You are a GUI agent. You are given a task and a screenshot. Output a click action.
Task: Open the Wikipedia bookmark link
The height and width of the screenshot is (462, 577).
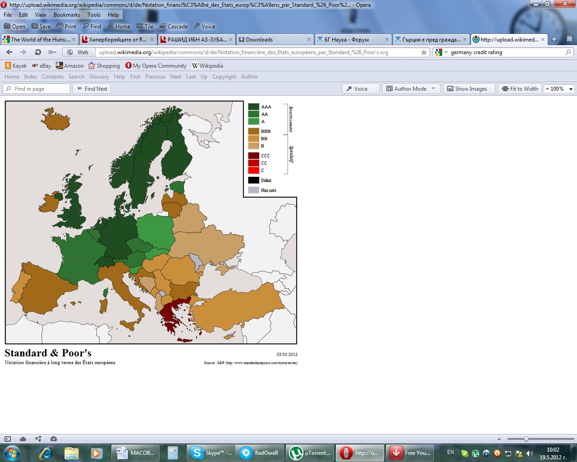[207, 66]
